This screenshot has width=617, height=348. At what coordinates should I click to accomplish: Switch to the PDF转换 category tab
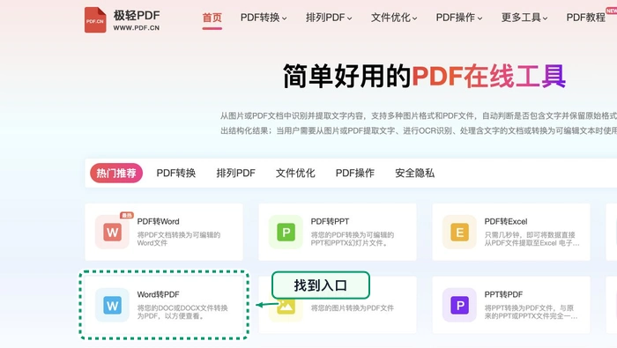click(176, 173)
